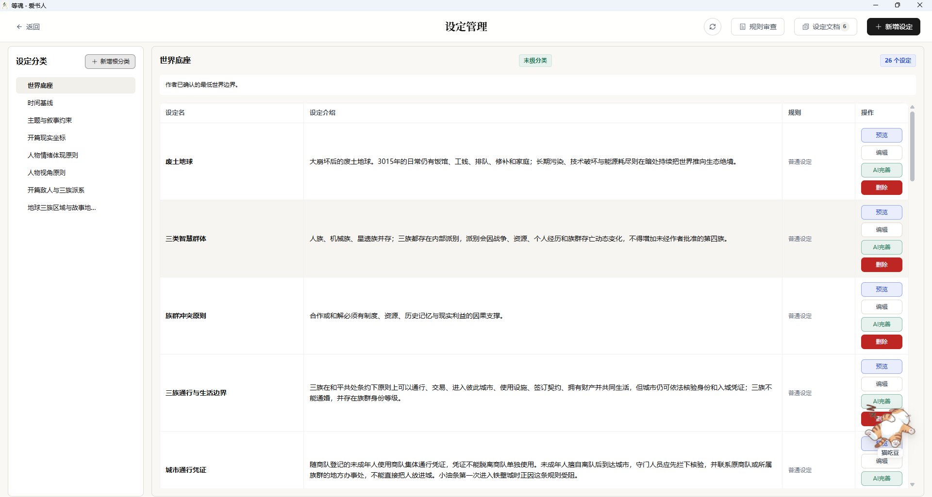
Task: Delete 废土地球 setting
Action: click(x=882, y=188)
